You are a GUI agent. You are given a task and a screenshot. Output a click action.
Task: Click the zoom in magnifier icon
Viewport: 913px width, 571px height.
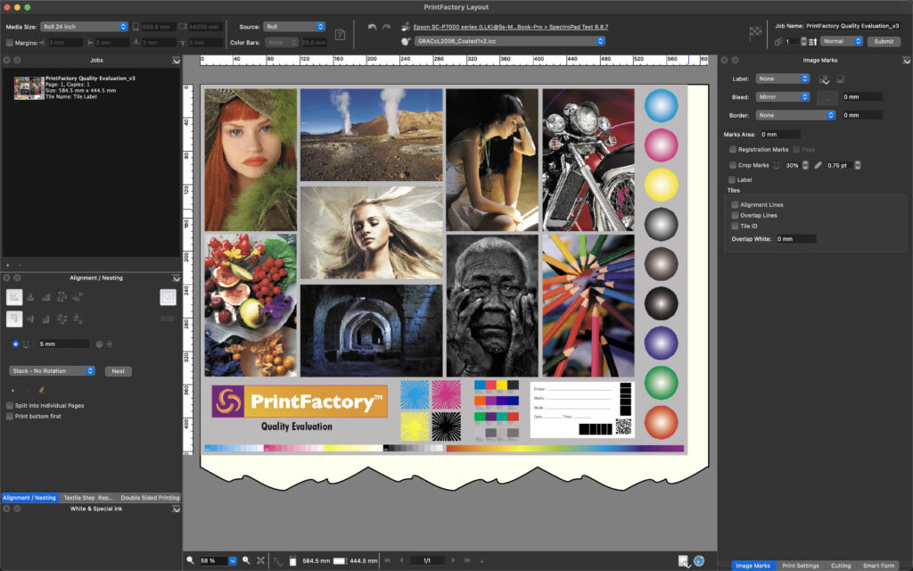(246, 560)
